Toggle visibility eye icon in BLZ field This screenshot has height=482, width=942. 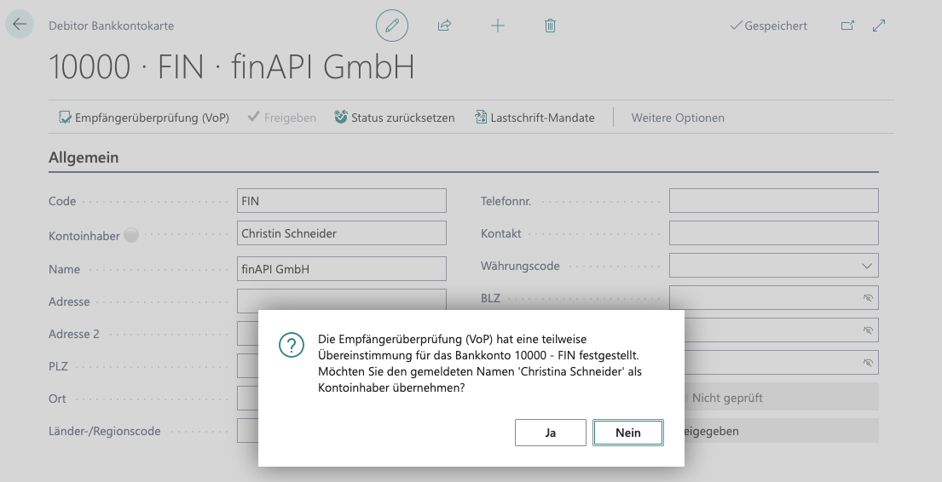click(868, 298)
